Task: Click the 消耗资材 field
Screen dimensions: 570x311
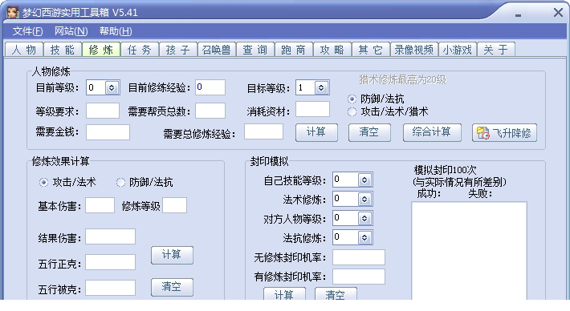Action: point(312,109)
